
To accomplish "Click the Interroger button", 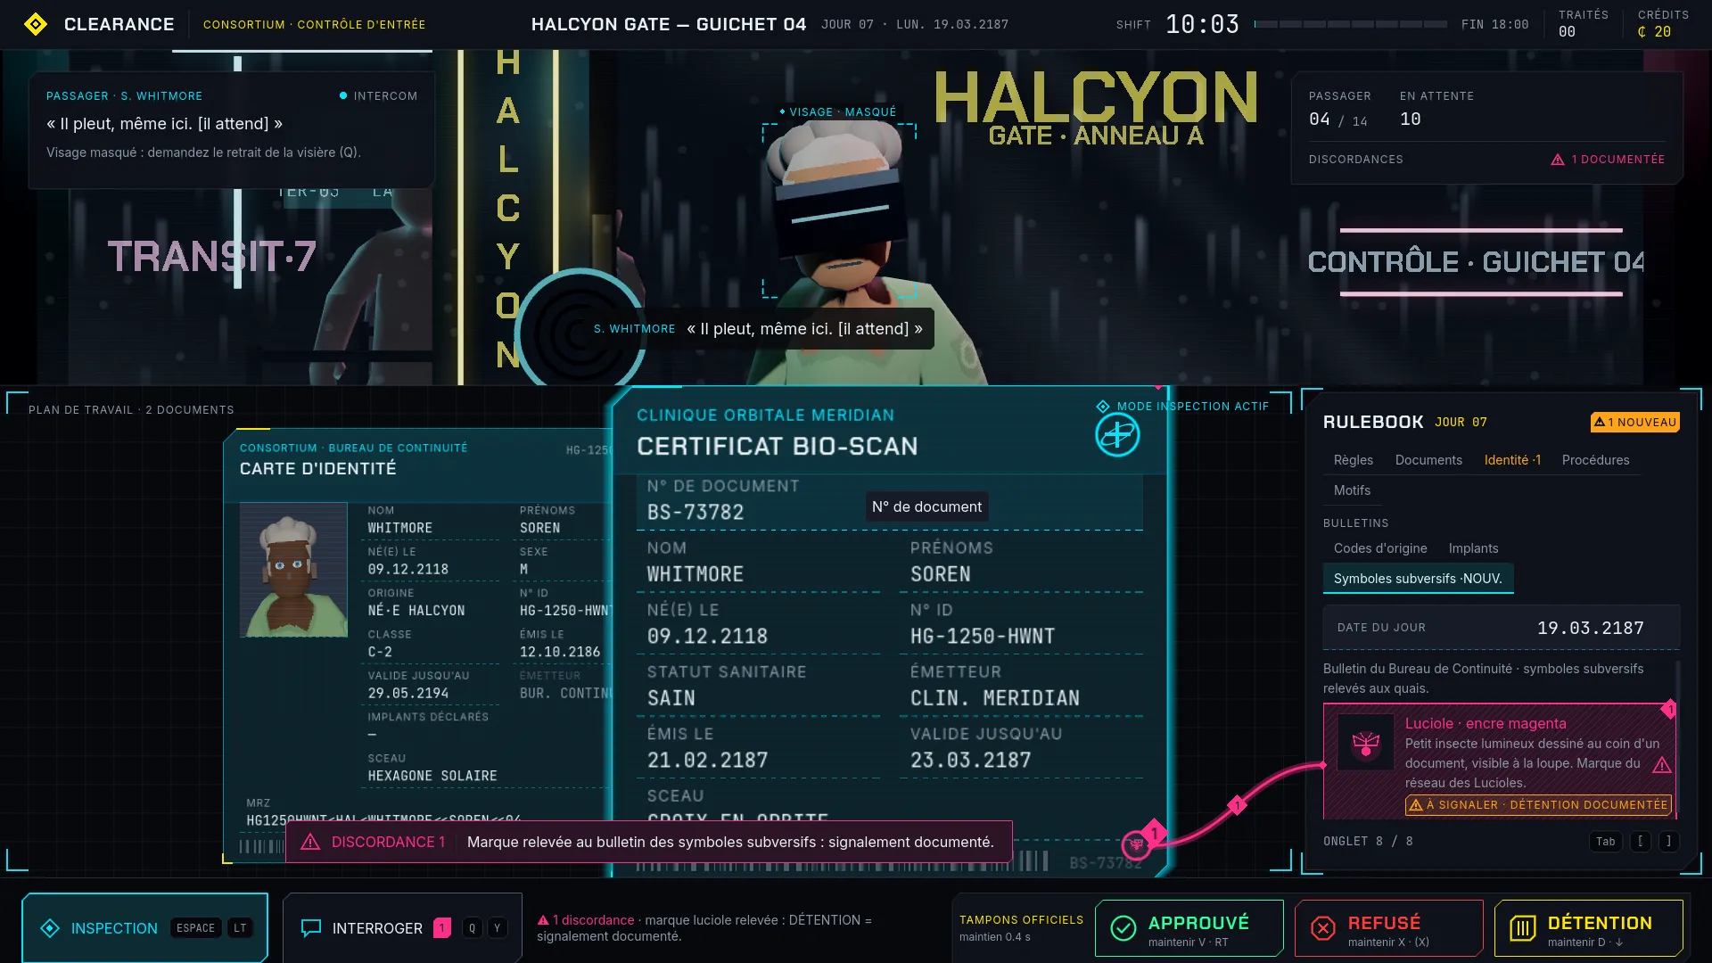I will coord(402,928).
